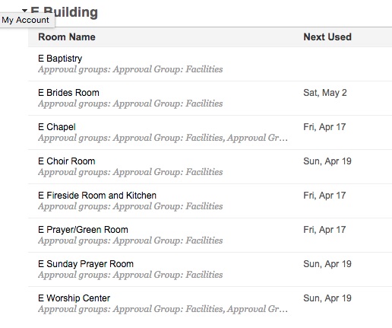The image size is (392, 328).
Task: Click Sat, May 2 date for Brides Room
Action: (325, 93)
